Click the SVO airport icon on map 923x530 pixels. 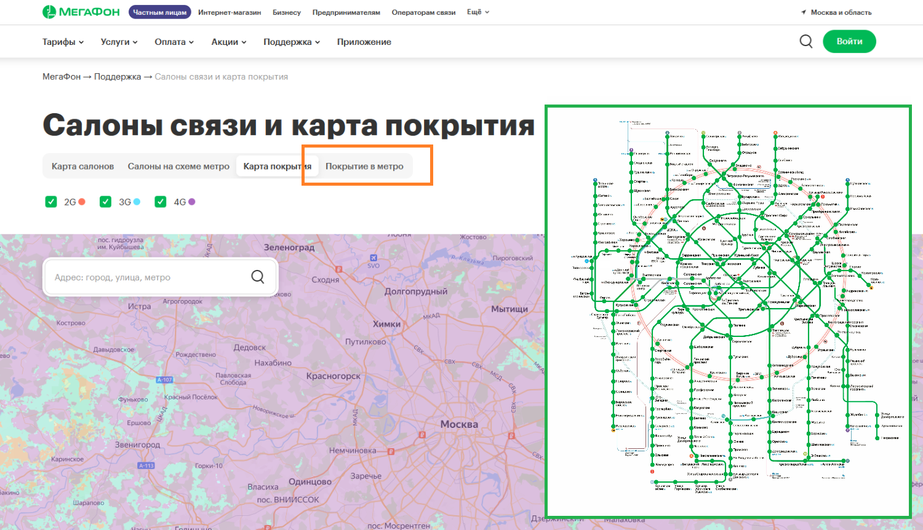click(x=374, y=258)
